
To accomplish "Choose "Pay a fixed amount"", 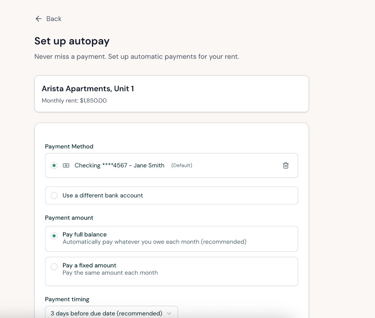I will point(54,267).
